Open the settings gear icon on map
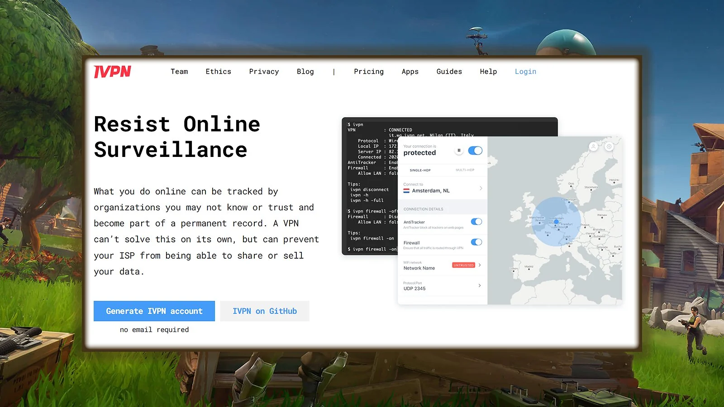The height and width of the screenshot is (407, 724). click(x=609, y=147)
